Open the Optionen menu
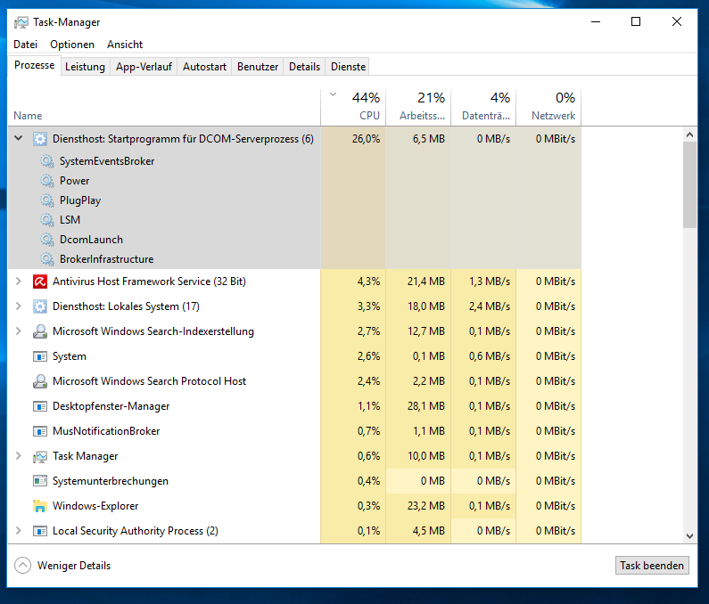Viewport: 709px width, 604px height. [x=72, y=45]
